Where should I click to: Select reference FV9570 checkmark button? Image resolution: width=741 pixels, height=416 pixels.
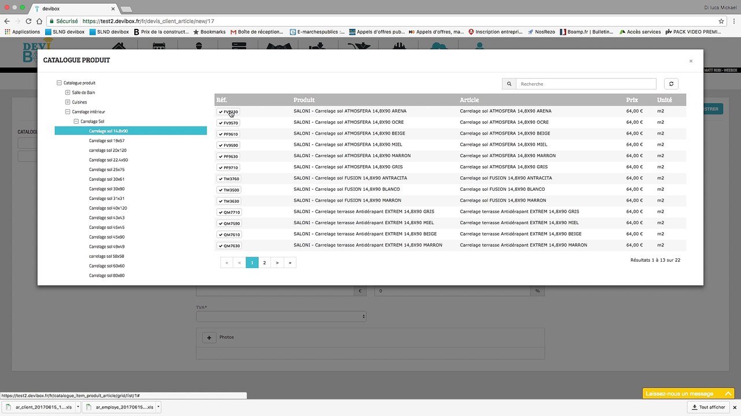[229, 123]
